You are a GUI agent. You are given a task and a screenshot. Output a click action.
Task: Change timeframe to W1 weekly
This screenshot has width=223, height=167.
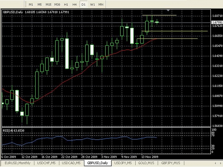(92, 5)
